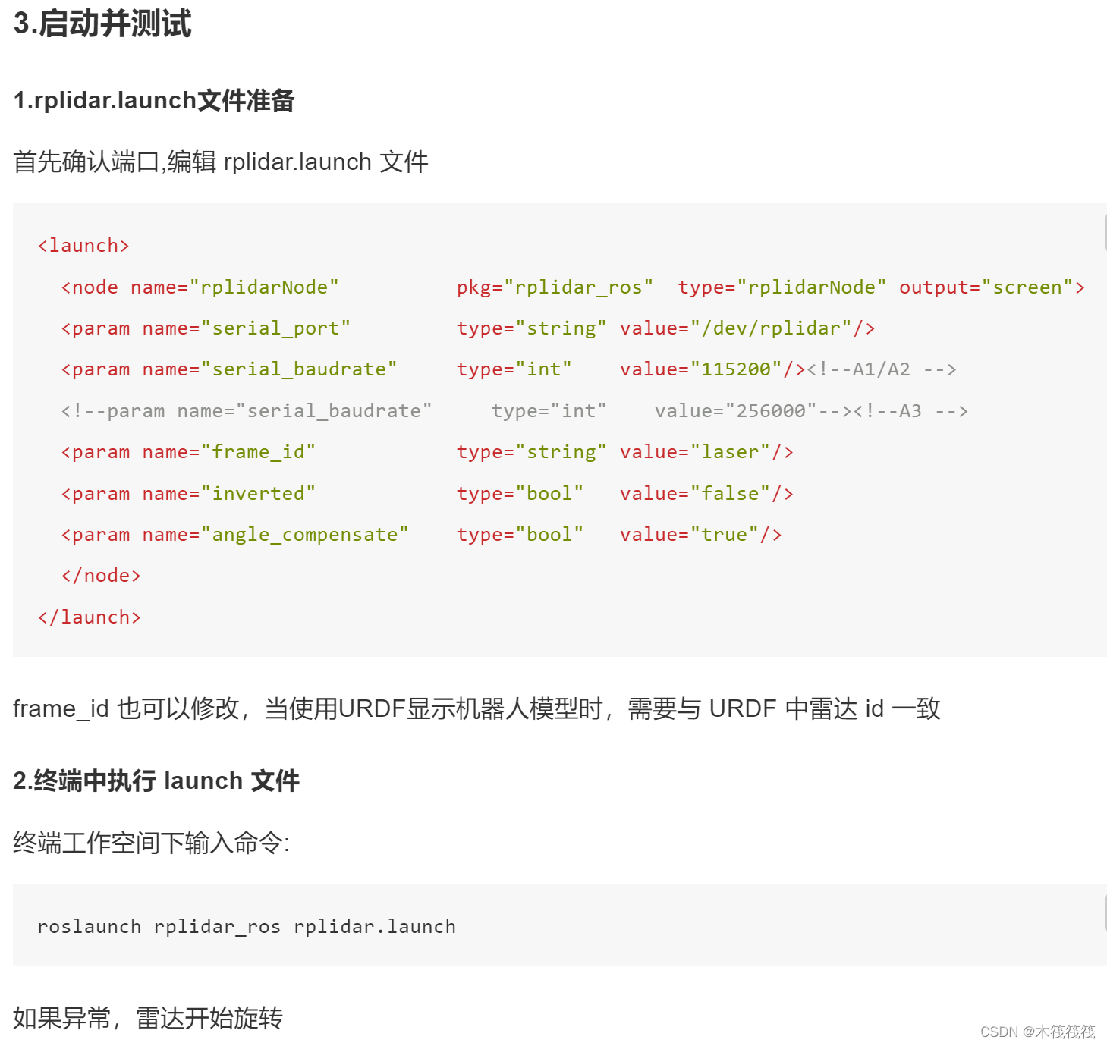This screenshot has width=1107, height=1046.
Task: Click the closing </node> tag
Action: pyautogui.click(x=101, y=576)
